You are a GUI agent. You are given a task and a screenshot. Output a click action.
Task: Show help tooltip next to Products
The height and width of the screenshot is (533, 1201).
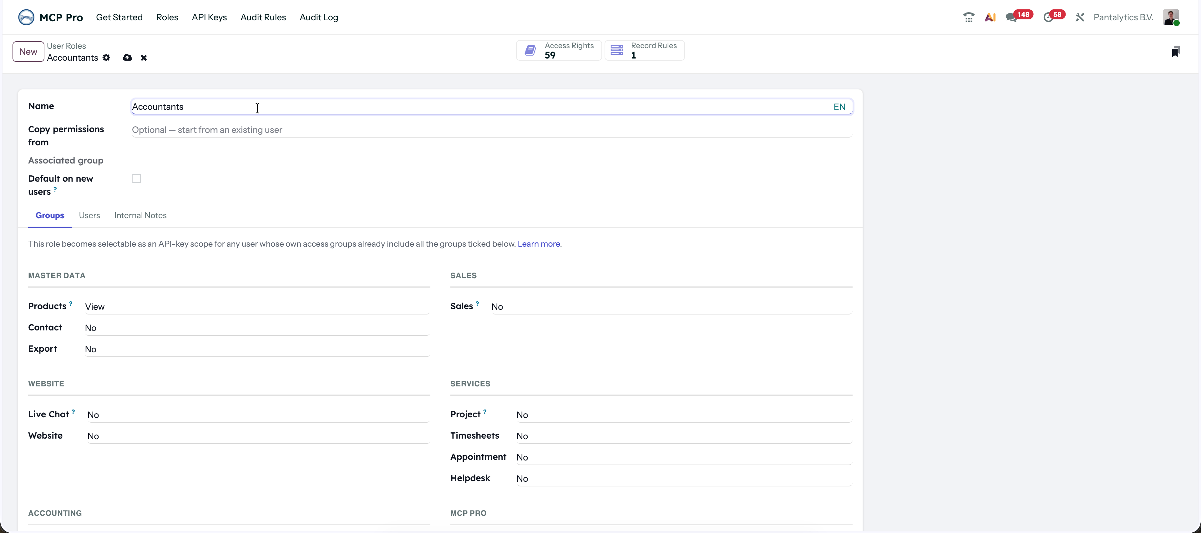point(70,304)
